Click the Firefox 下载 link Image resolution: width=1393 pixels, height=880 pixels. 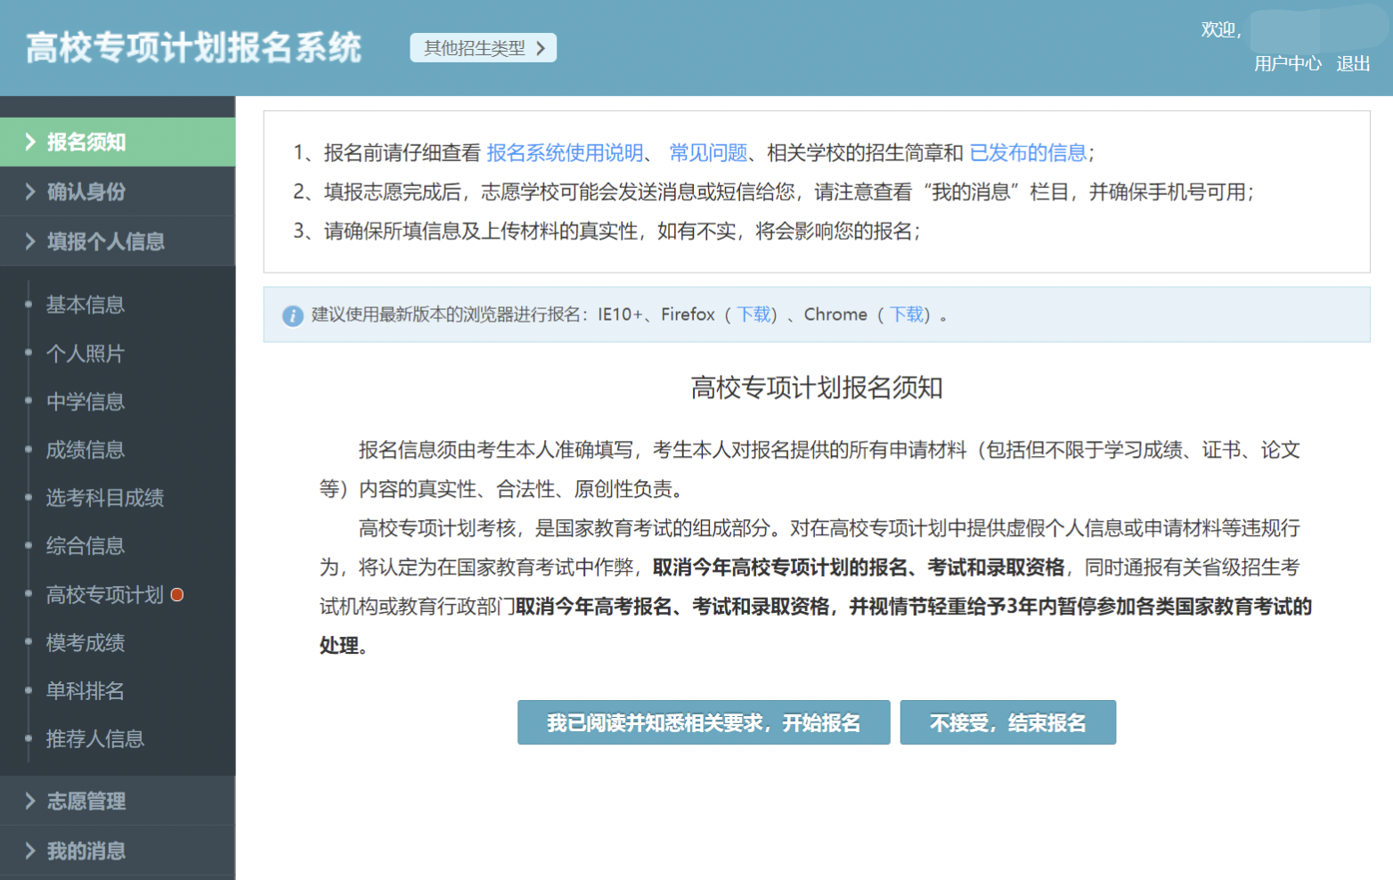click(754, 314)
